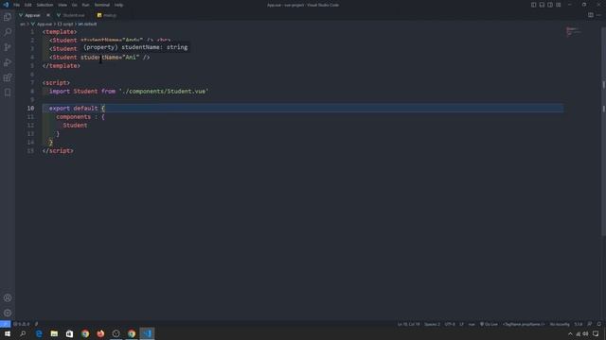Image resolution: width=606 pixels, height=340 pixels.
Task: Click line number 10 in the gutter
Action: (30, 109)
